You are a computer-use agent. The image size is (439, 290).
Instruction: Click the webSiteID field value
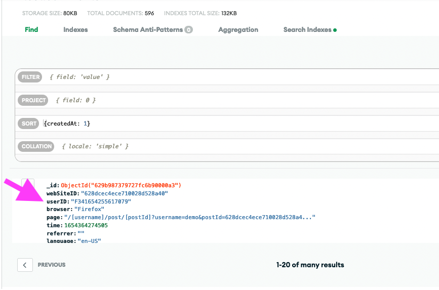pos(125,193)
